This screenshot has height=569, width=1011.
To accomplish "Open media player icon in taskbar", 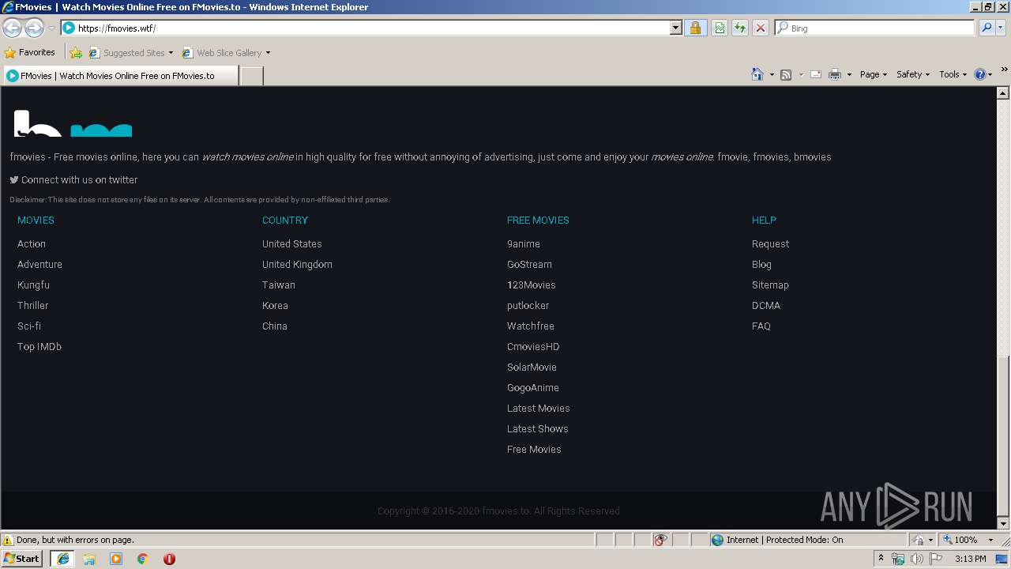I will (116, 559).
